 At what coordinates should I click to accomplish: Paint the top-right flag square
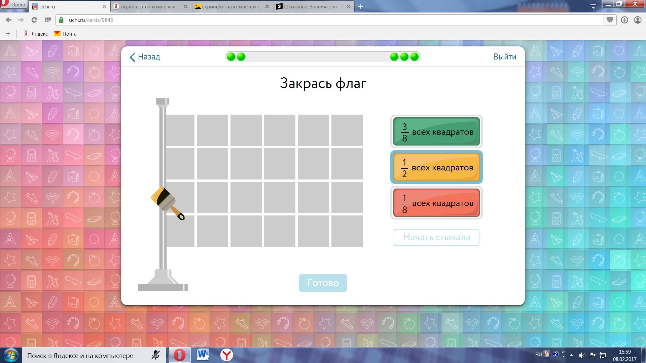(x=347, y=130)
